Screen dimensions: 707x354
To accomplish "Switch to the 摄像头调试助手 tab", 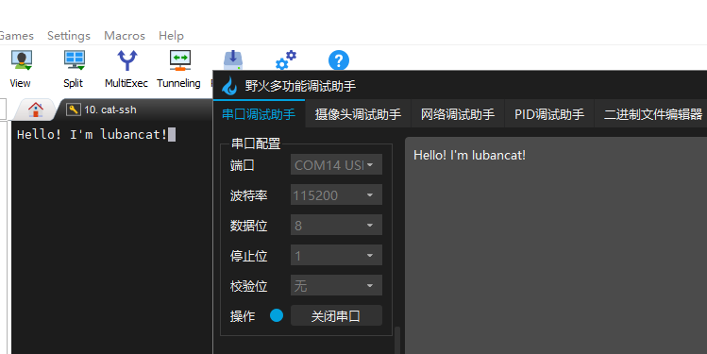I will (x=358, y=114).
